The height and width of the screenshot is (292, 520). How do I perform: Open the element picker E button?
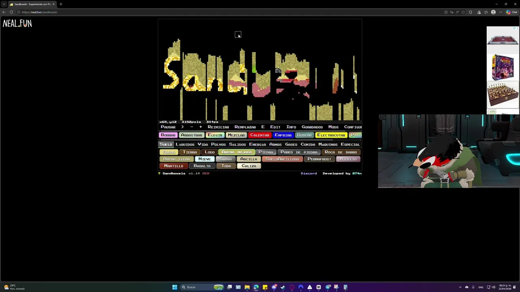click(263, 127)
